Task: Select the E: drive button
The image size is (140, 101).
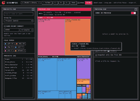Action: pos(67,3)
